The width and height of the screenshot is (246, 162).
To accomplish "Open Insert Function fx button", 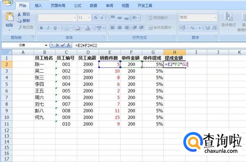I will pyautogui.click(x=69, y=45).
